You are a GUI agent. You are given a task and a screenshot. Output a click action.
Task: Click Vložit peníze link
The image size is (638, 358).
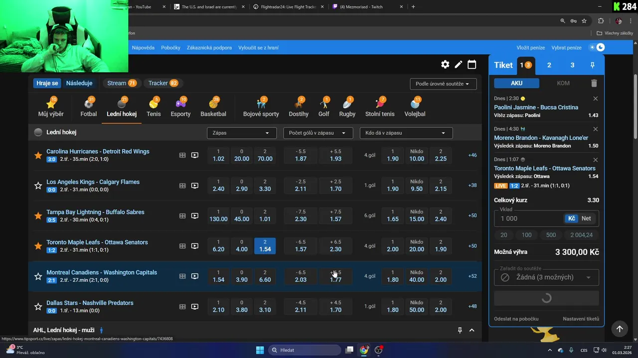[x=530, y=48]
